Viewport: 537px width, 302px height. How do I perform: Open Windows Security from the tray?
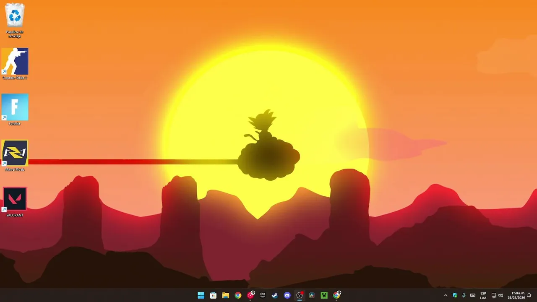(455, 295)
